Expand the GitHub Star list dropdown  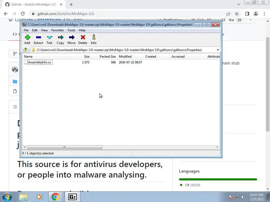coord(250,20)
